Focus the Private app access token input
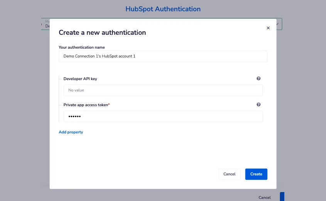 pyautogui.click(x=163, y=117)
